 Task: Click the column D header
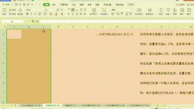pyautogui.click(x=58, y=27)
